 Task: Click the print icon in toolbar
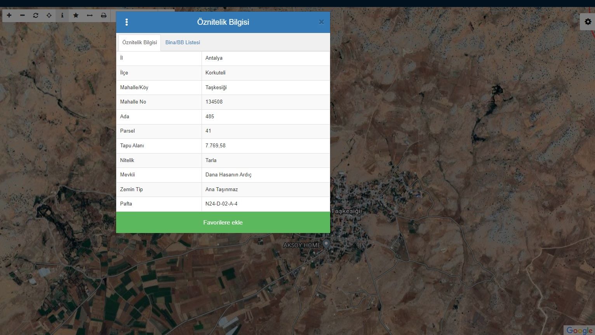[104, 16]
